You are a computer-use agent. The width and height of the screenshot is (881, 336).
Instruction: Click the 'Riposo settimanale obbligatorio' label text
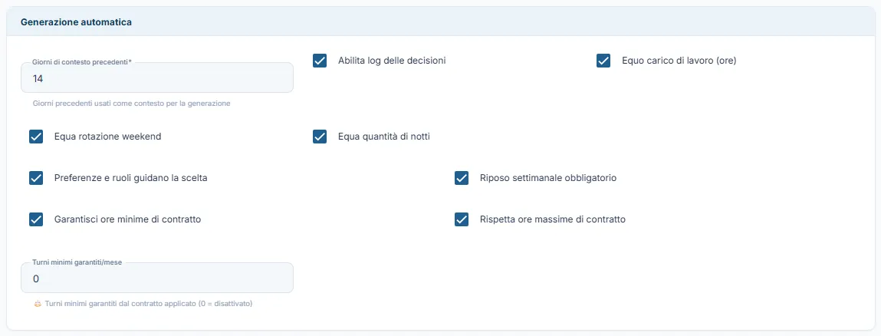pyautogui.click(x=548, y=178)
